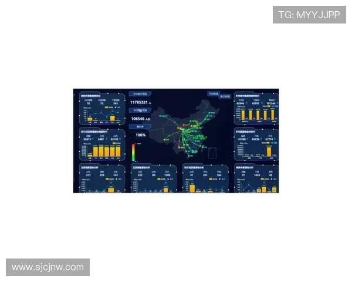Image resolution: width=352 pixels, height=282 pixels.
Task: Click the middle-left yellow bar chart
Action: 103,151
